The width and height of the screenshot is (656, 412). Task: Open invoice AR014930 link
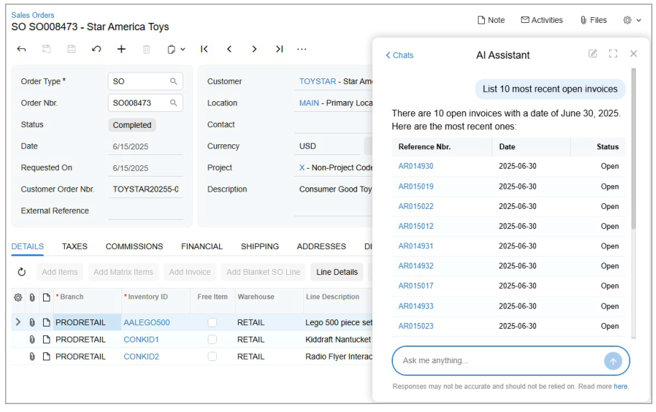click(415, 167)
